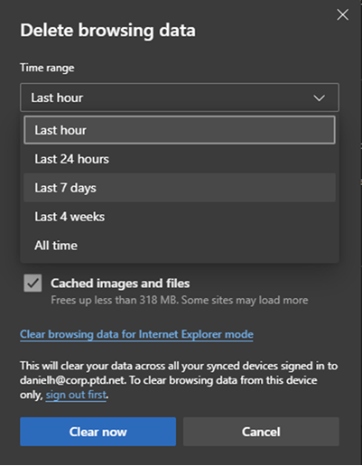The image size is (362, 466).
Task: Uncheck the Cached images and files checkbox
Action: [x=32, y=283]
